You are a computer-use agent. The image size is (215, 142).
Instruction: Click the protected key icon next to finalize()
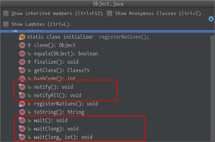point(29,62)
